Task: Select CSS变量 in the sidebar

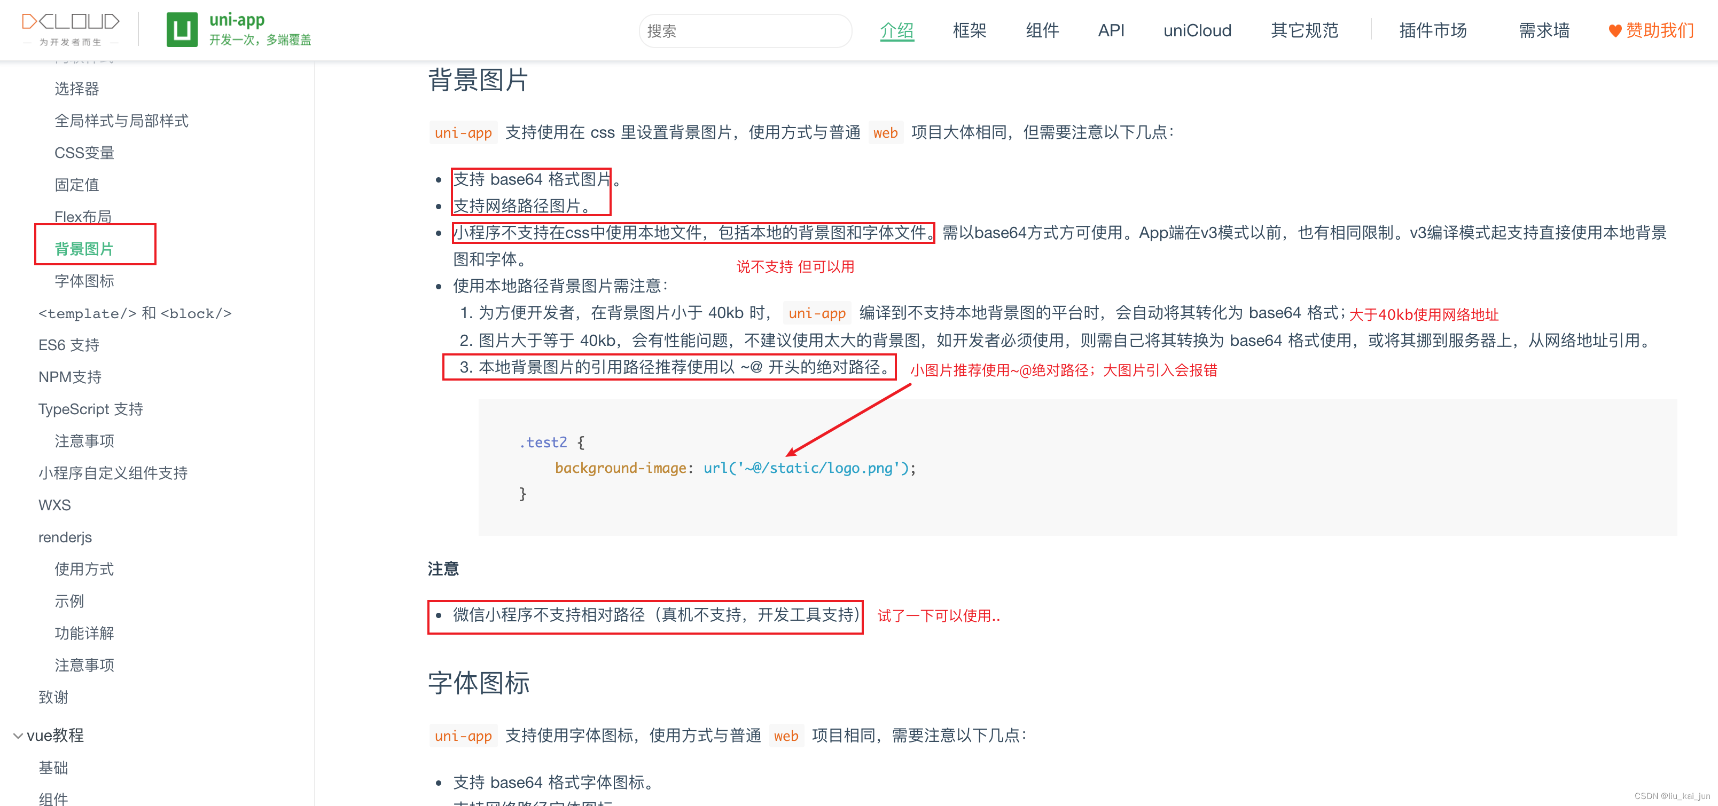Action: tap(84, 153)
